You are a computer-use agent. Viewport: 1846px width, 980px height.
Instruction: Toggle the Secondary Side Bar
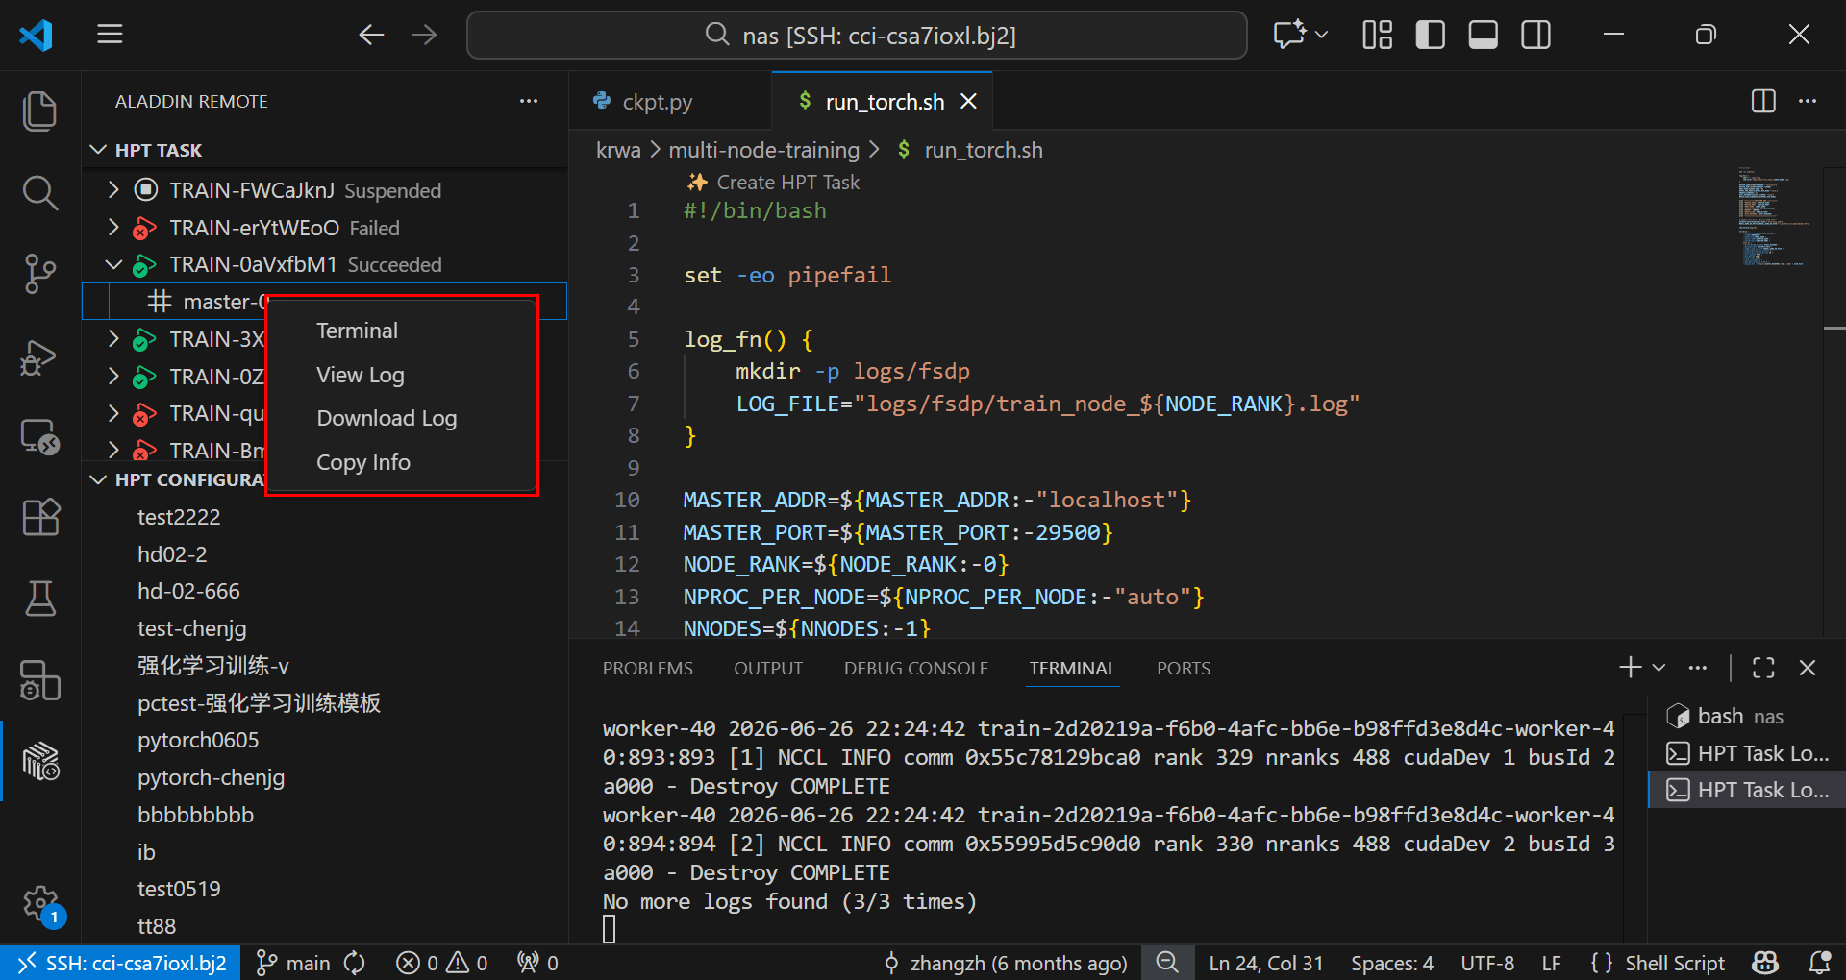(1536, 35)
